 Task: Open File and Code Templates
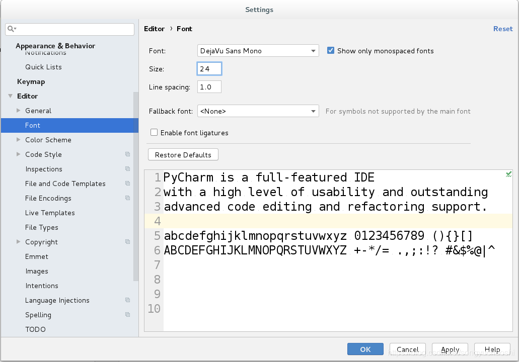click(65, 184)
